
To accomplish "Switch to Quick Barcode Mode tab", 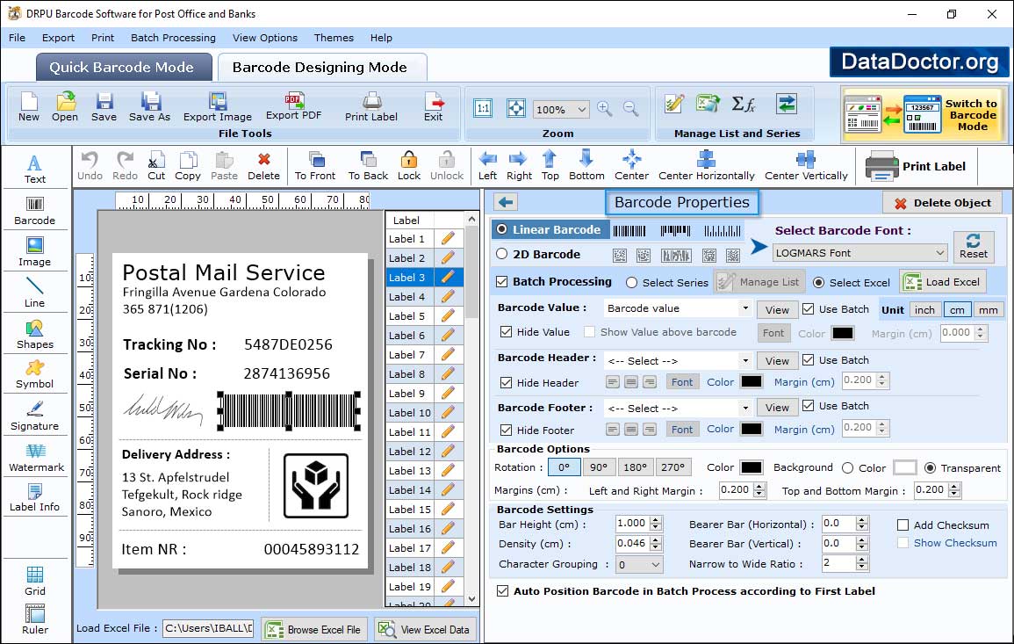I will pyautogui.click(x=123, y=68).
